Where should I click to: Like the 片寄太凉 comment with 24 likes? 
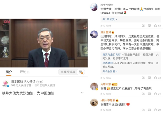pos(156,94)
